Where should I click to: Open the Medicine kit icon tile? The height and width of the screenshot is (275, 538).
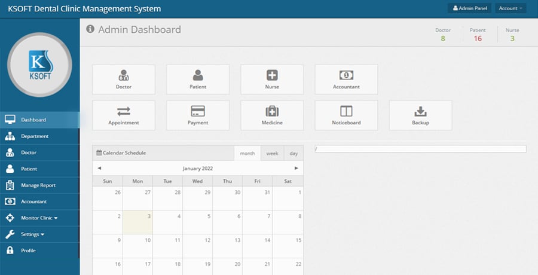pyautogui.click(x=272, y=111)
